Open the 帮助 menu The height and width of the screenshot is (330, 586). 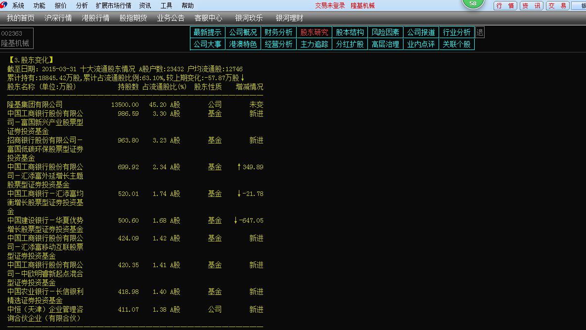point(187,5)
